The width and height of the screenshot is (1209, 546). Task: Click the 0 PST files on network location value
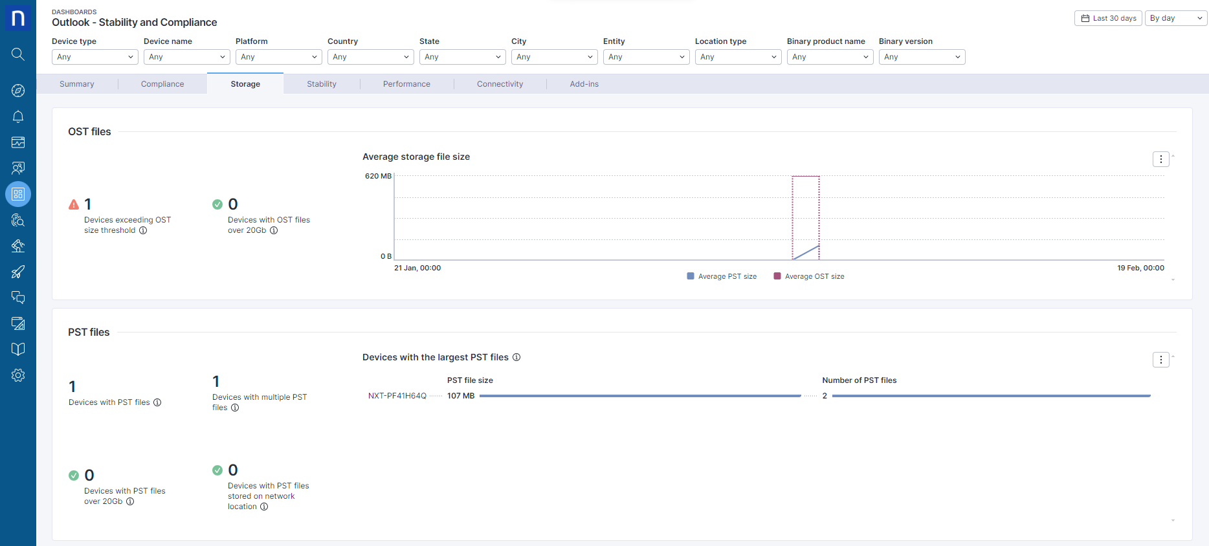pyautogui.click(x=233, y=470)
